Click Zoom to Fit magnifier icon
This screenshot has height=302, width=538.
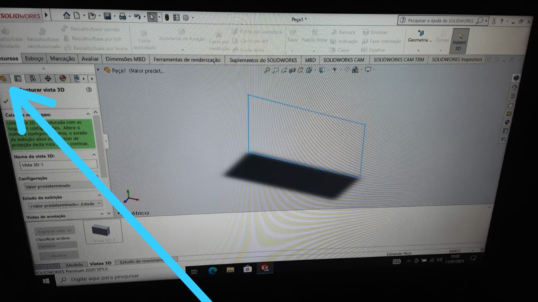coord(266,70)
